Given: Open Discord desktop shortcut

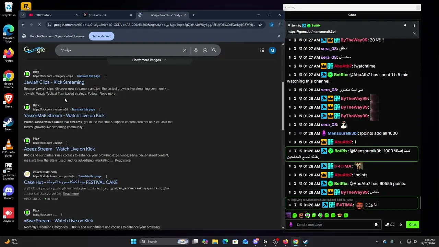Looking at the screenshot, I should [x=9, y=192].
